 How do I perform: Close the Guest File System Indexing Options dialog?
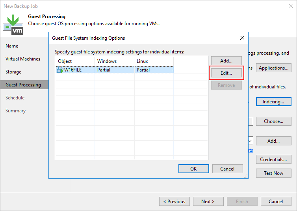click(242, 38)
